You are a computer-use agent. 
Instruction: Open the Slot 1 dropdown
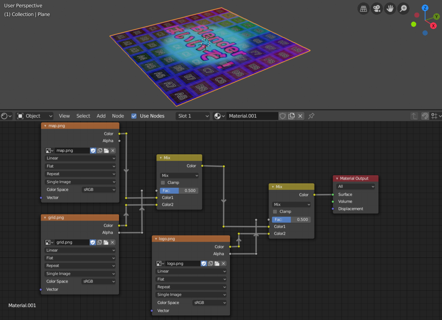point(193,116)
